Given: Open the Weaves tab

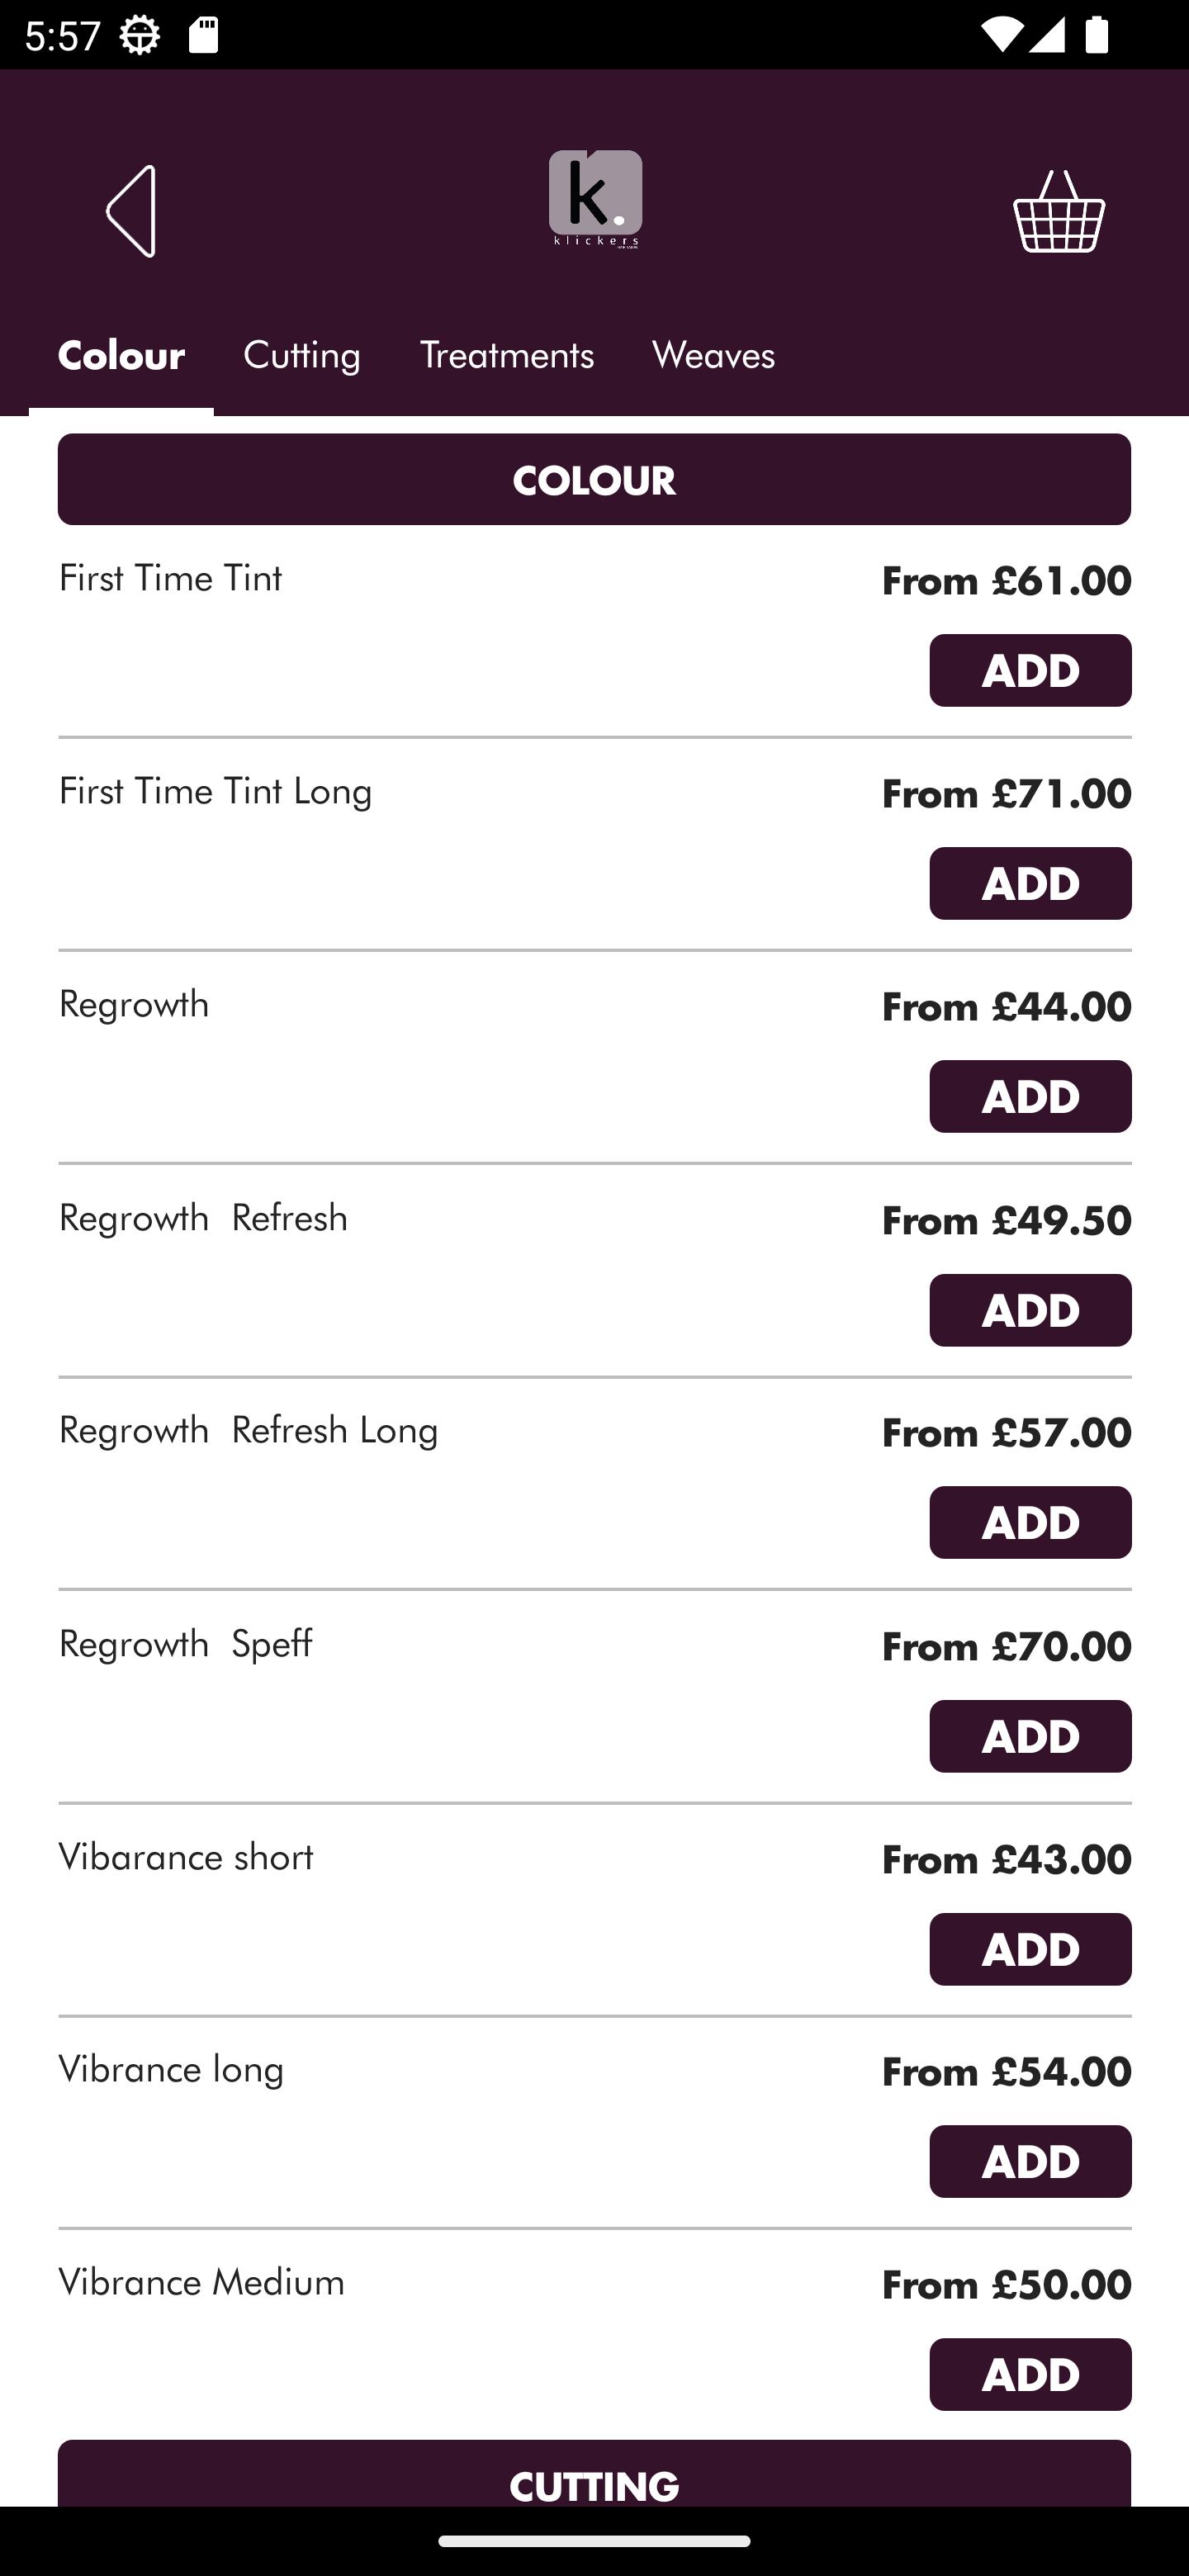Looking at the screenshot, I should [713, 357].
